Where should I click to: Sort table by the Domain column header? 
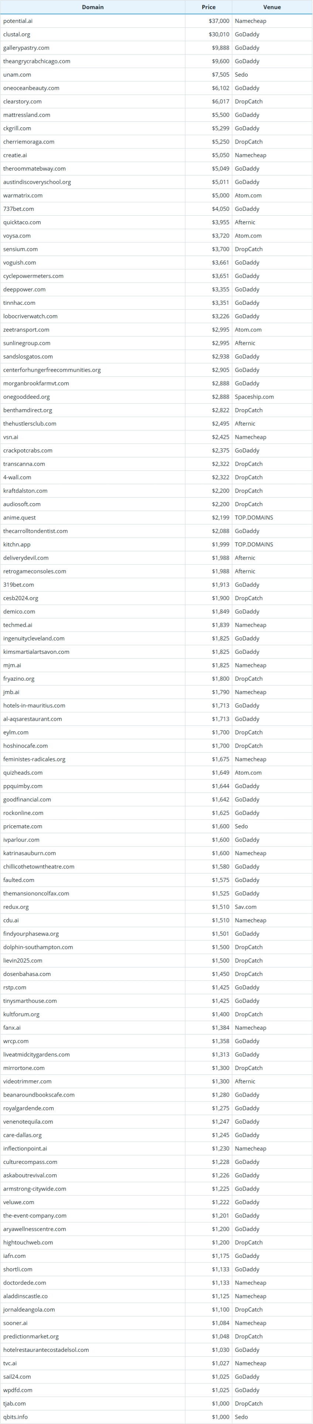92,7
